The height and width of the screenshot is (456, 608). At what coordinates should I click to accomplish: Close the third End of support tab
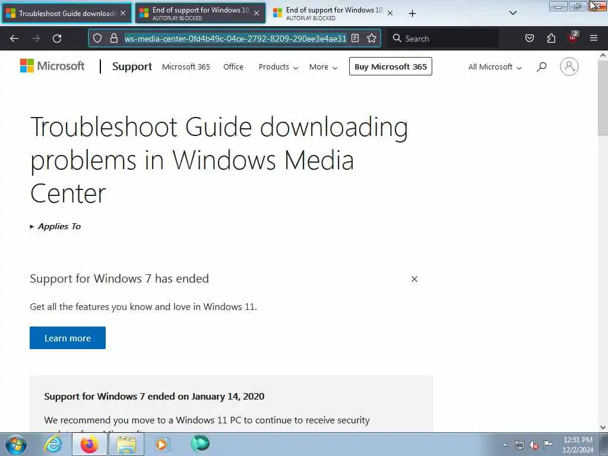point(390,13)
